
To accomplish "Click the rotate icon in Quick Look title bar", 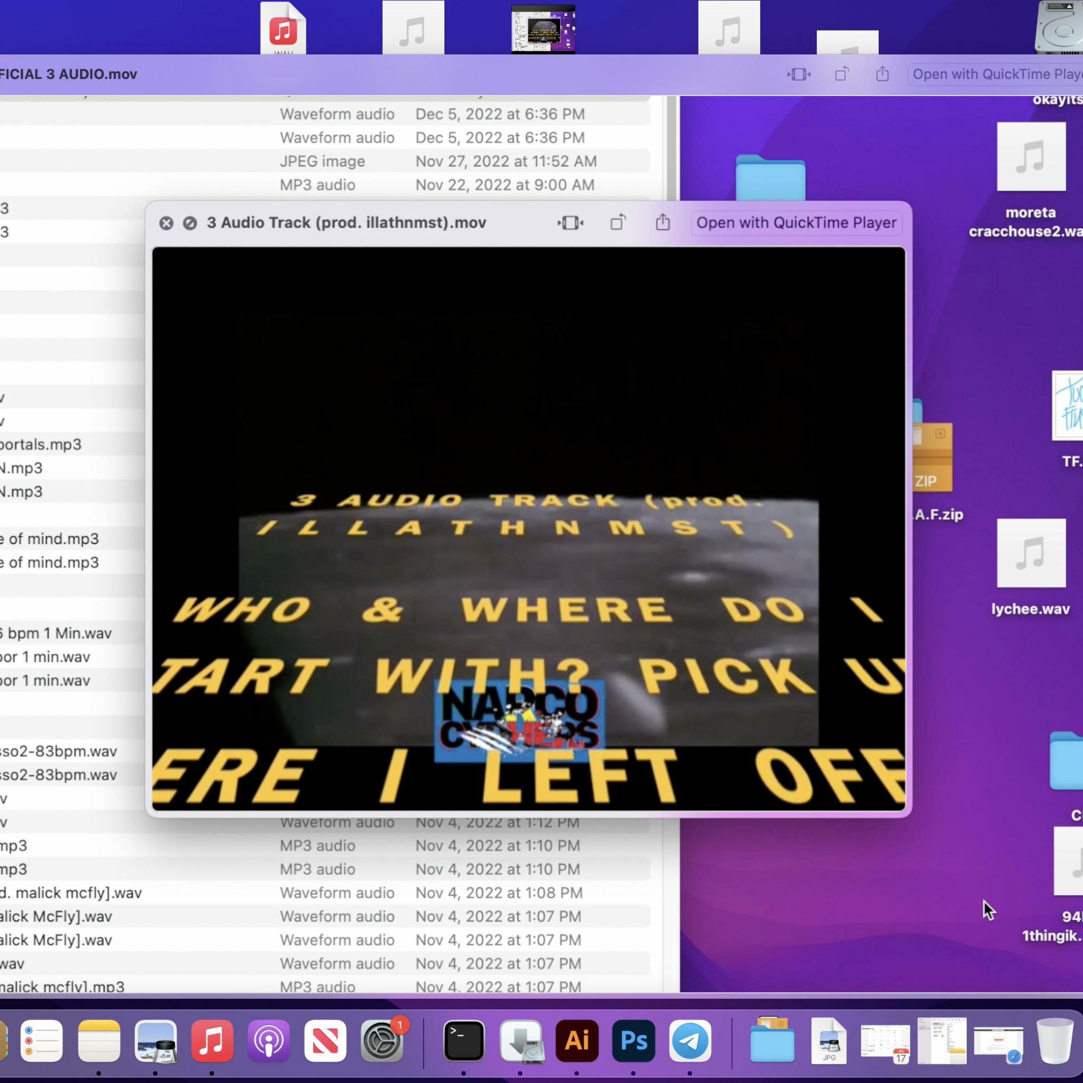I will point(618,222).
